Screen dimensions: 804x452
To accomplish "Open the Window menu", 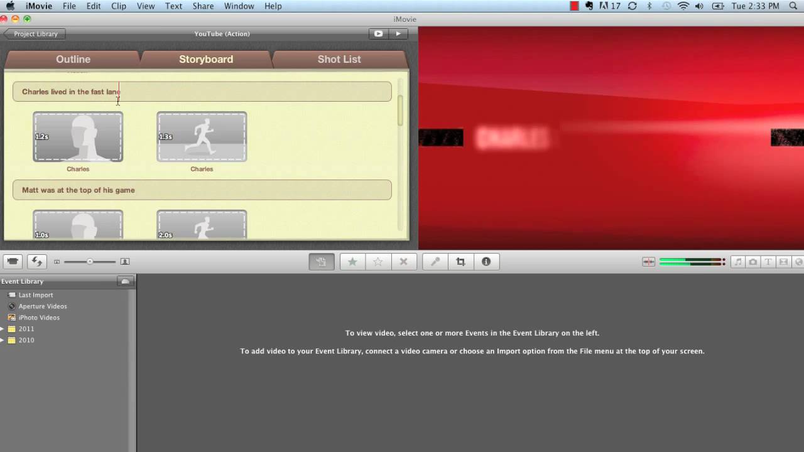I will (239, 6).
